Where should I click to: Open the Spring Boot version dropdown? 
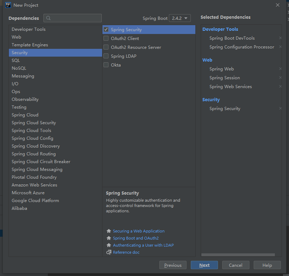tap(180, 18)
